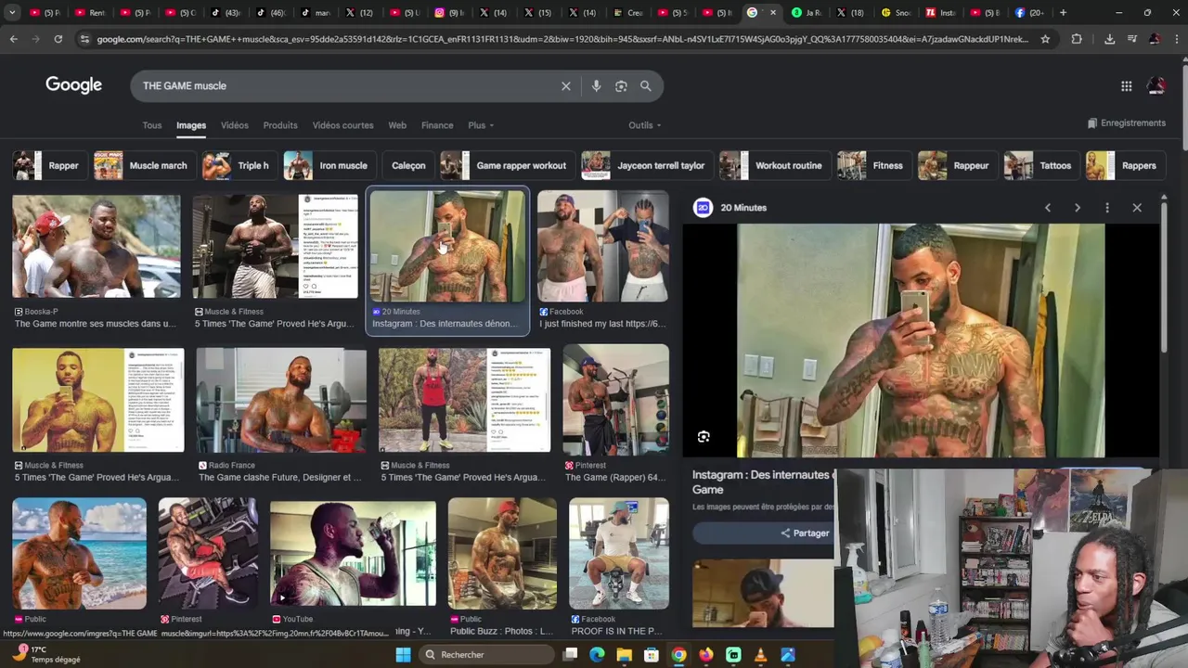The image size is (1188, 668).
Task: Expand the Plus dropdown menu
Action: coord(481,125)
